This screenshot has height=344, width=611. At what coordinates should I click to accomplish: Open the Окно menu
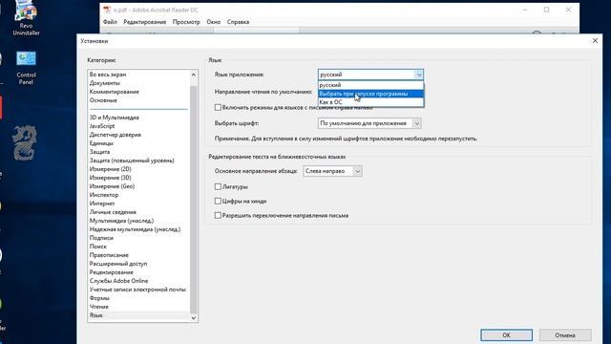coord(214,22)
